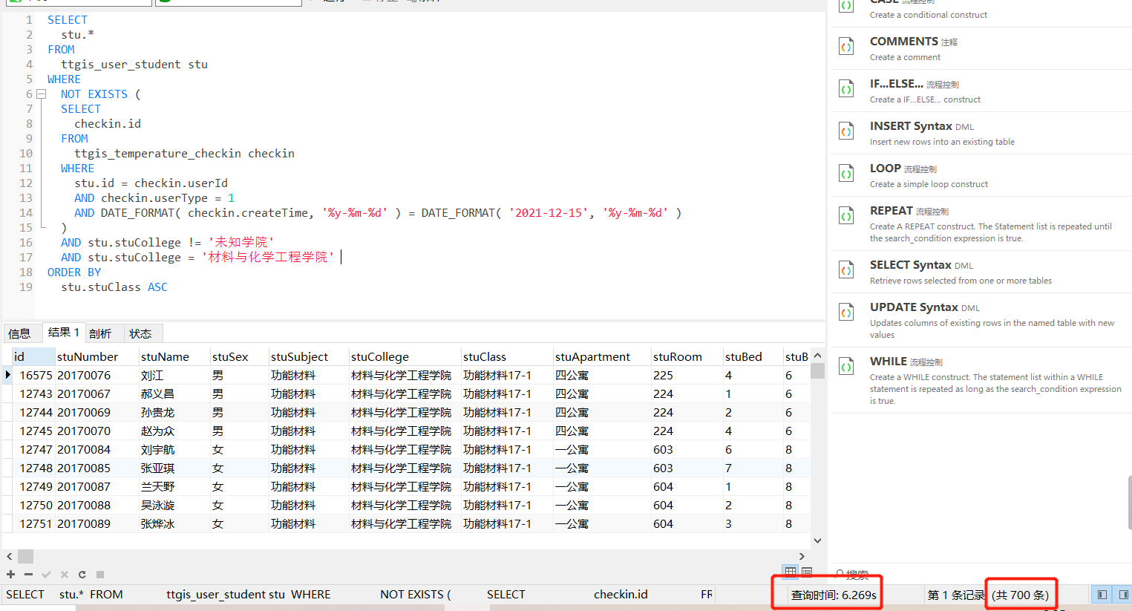Click the IF...ELSE snippet icon
The height and width of the screenshot is (611, 1132).
click(846, 89)
